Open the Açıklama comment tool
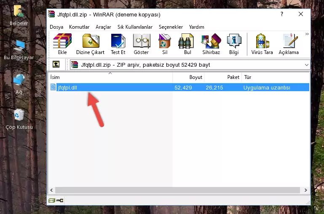 click(289, 44)
